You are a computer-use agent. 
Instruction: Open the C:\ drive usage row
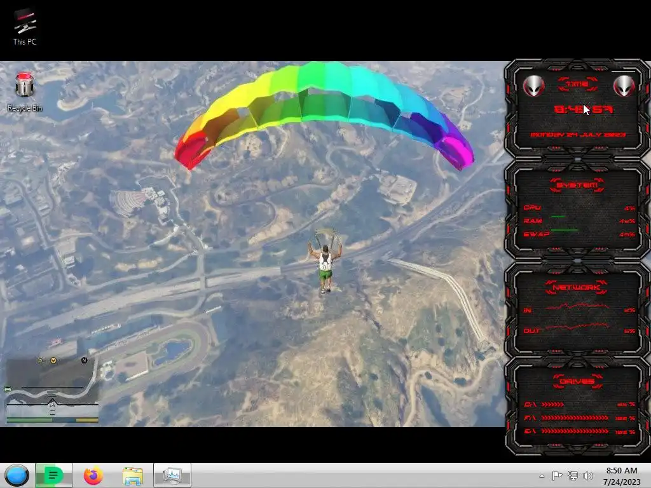[x=579, y=404]
